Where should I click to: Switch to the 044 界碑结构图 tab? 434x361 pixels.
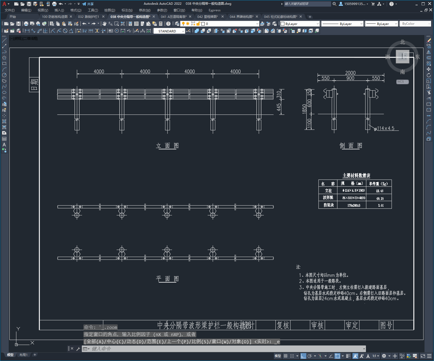pyautogui.click(x=241, y=17)
